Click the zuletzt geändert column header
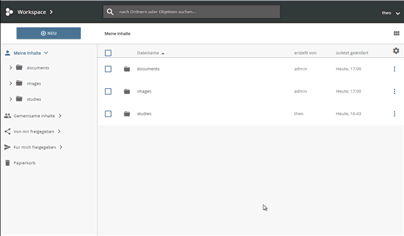 (352, 53)
